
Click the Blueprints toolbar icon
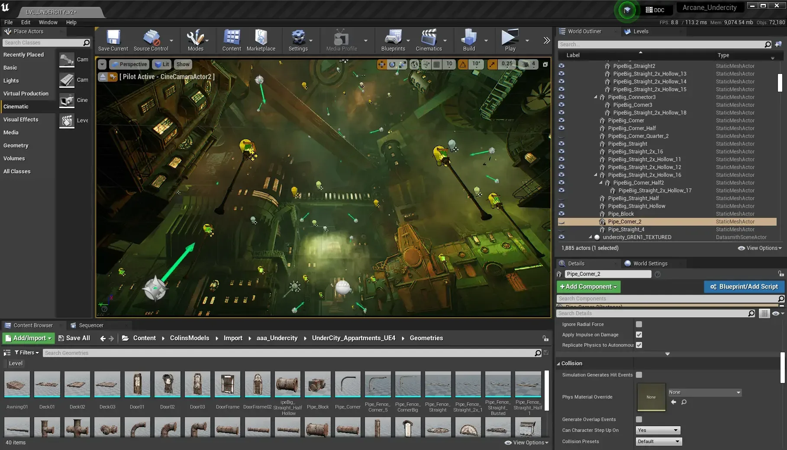(x=393, y=41)
